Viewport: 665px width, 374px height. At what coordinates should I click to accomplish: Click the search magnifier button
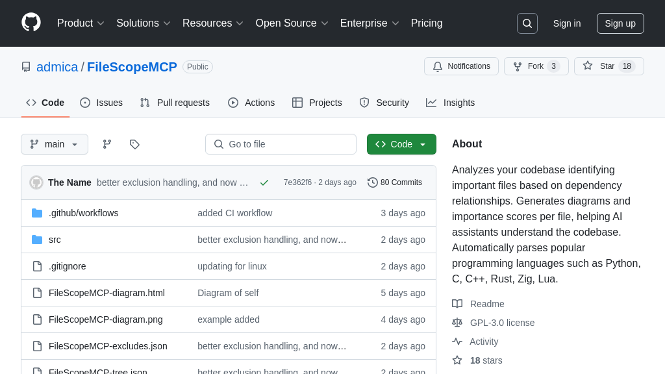[527, 23]
